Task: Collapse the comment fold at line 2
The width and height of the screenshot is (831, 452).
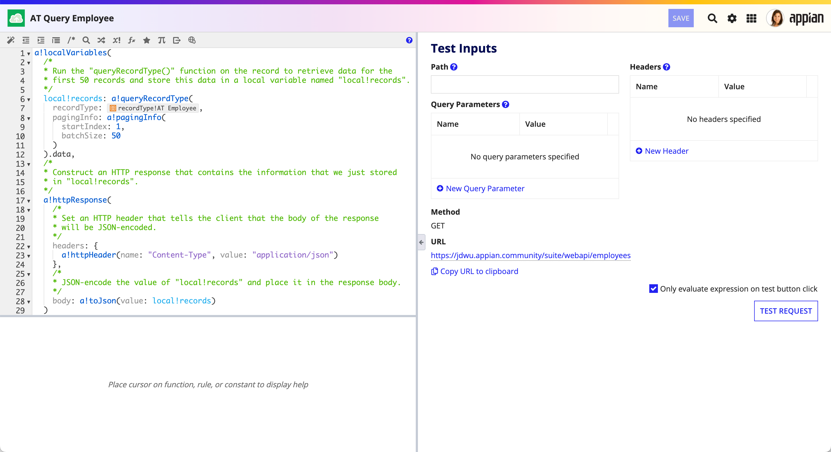Action: pos(29,63)
